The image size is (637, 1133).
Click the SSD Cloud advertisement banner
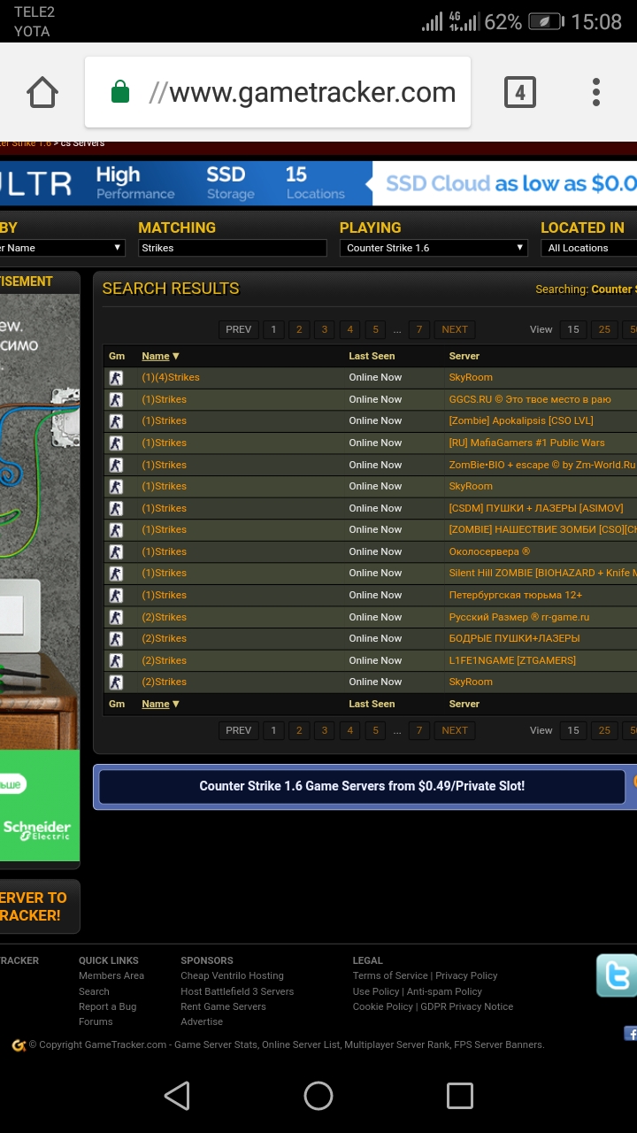pos(318,183)
